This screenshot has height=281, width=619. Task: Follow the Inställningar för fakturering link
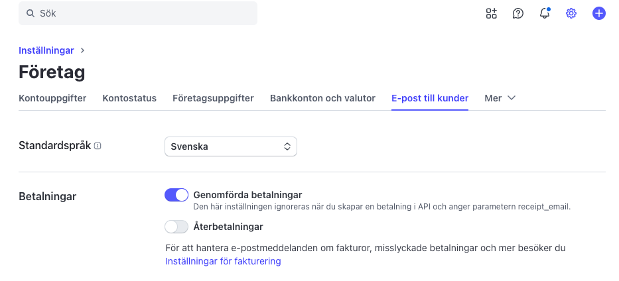point(223,261)
